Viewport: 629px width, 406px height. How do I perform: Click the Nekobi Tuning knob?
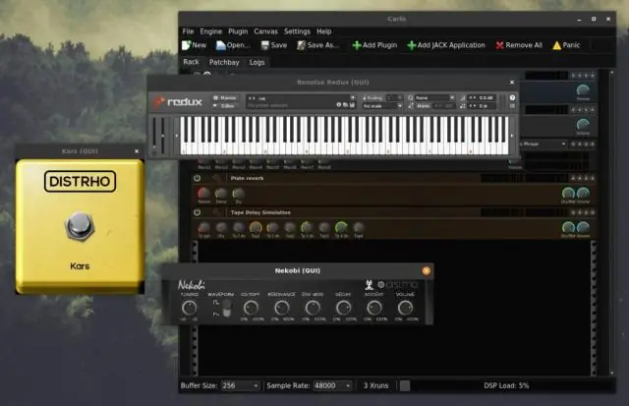(189, 308)
